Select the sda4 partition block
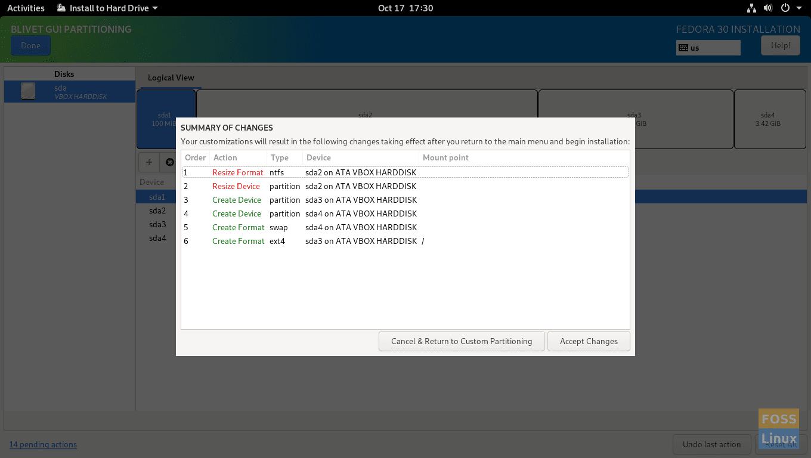This screenshot has height=458, width=811. pyautogui.click(x=770, y=119)
